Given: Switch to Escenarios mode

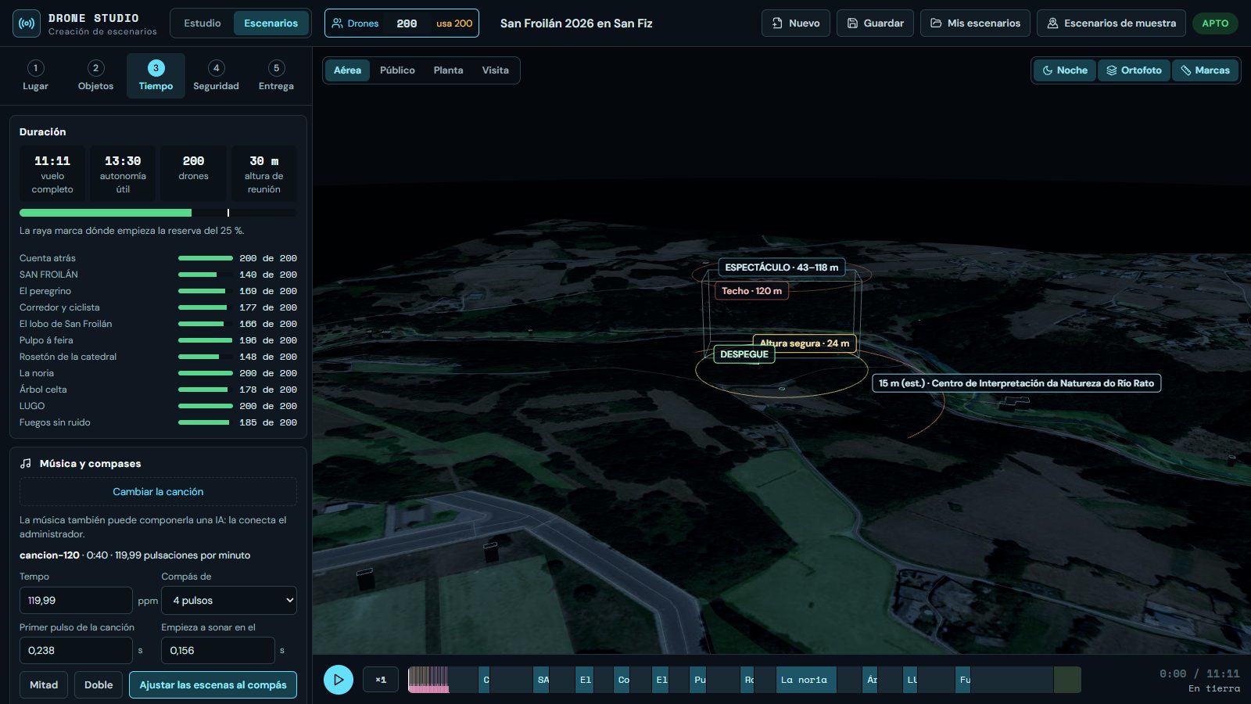Looking at the screenshot, I should (271, 23).
